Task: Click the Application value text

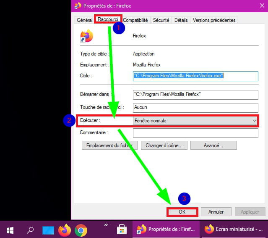Action: click(x=143, y=54)
